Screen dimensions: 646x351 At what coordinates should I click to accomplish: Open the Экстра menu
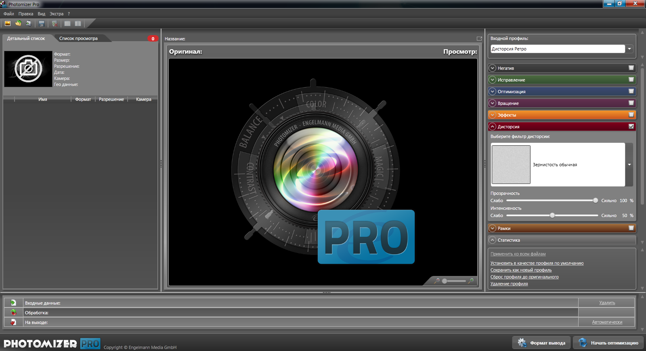tap(57, 14)
